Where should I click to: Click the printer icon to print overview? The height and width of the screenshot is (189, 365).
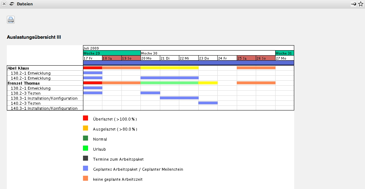(11, 20)
